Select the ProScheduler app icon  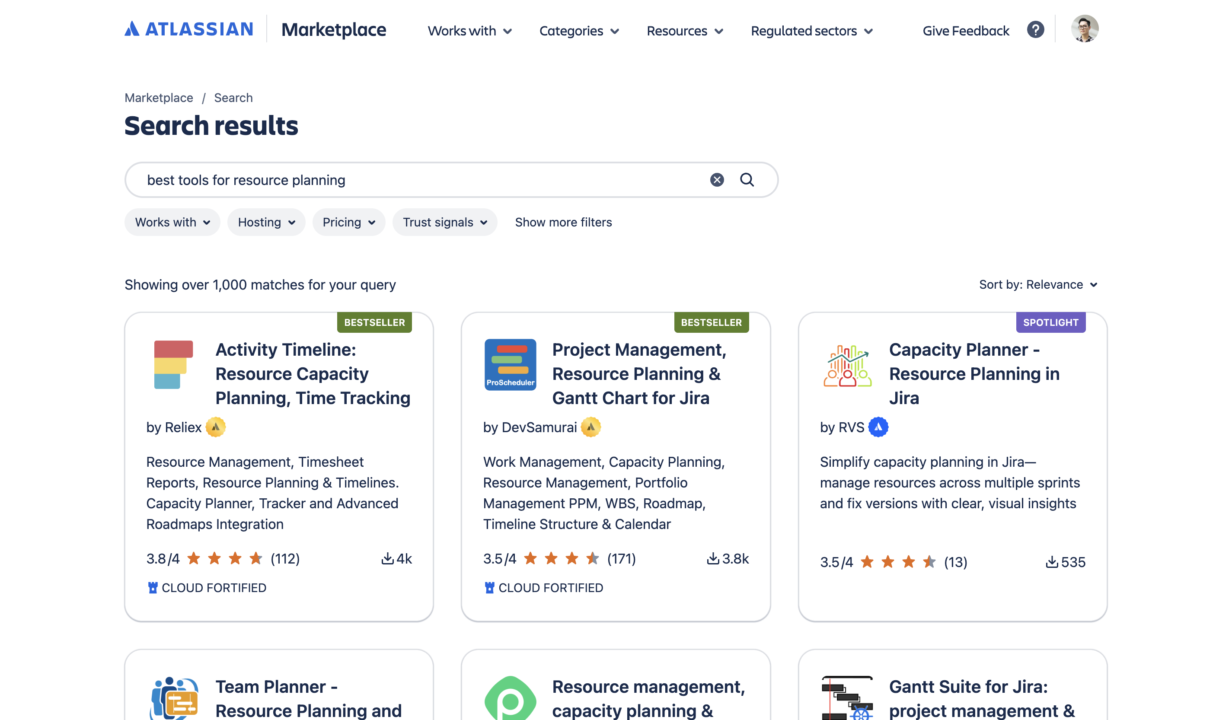pos(509,365)
